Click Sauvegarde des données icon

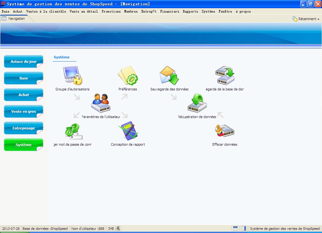pyautogui.click(x=169, y=76)
